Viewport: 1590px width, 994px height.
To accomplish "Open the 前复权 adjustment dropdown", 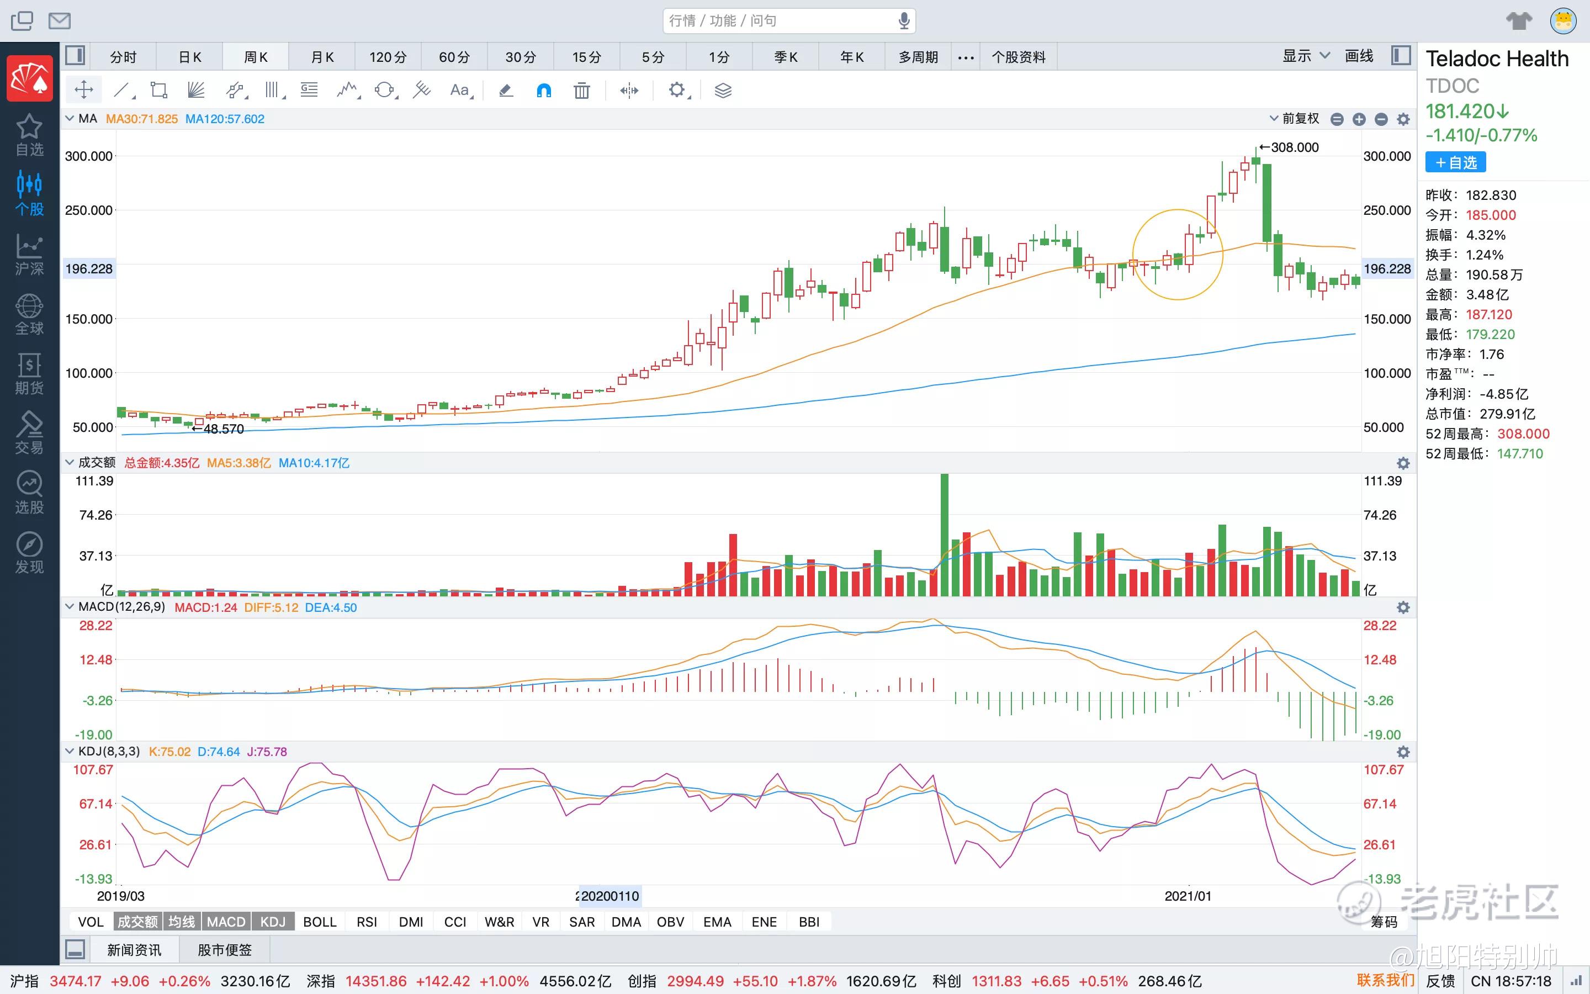I will [1294, 118].
